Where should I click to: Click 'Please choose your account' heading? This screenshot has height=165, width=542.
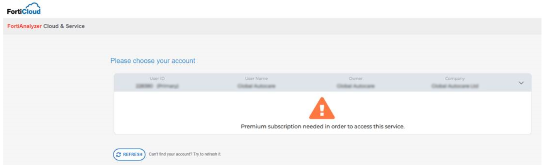tap(153, 61)
